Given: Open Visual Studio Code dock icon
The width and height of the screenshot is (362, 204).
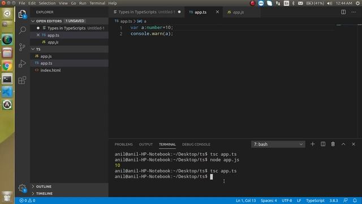Looking at the screenshot, I should tap(7, 92).
